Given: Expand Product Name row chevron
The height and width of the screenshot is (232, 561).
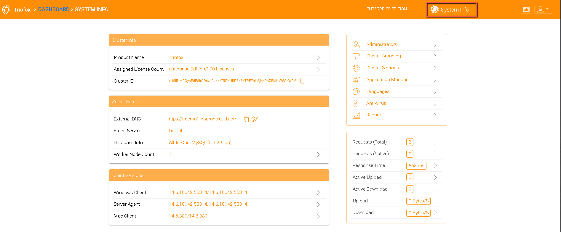Looking at the screenshot, I should click(x=318, y=58).
